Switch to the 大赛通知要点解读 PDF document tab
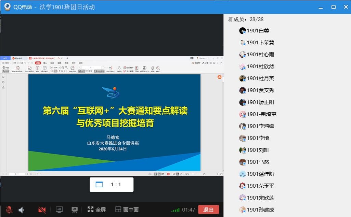 point(43,58)
